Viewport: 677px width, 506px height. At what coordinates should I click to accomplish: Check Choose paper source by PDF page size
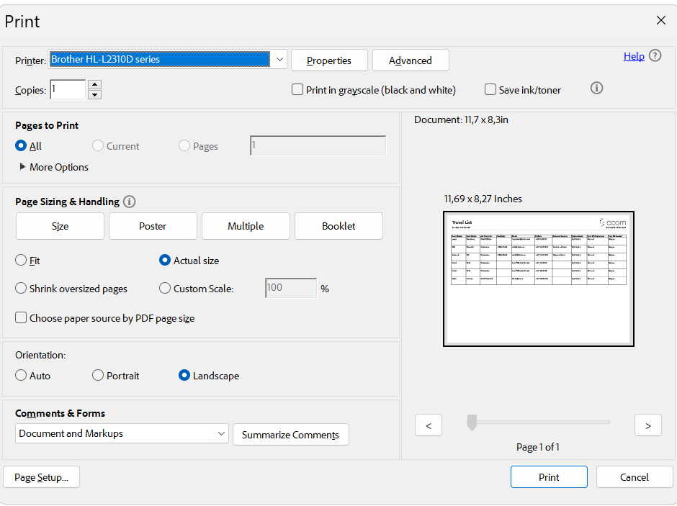coord(21,317)
